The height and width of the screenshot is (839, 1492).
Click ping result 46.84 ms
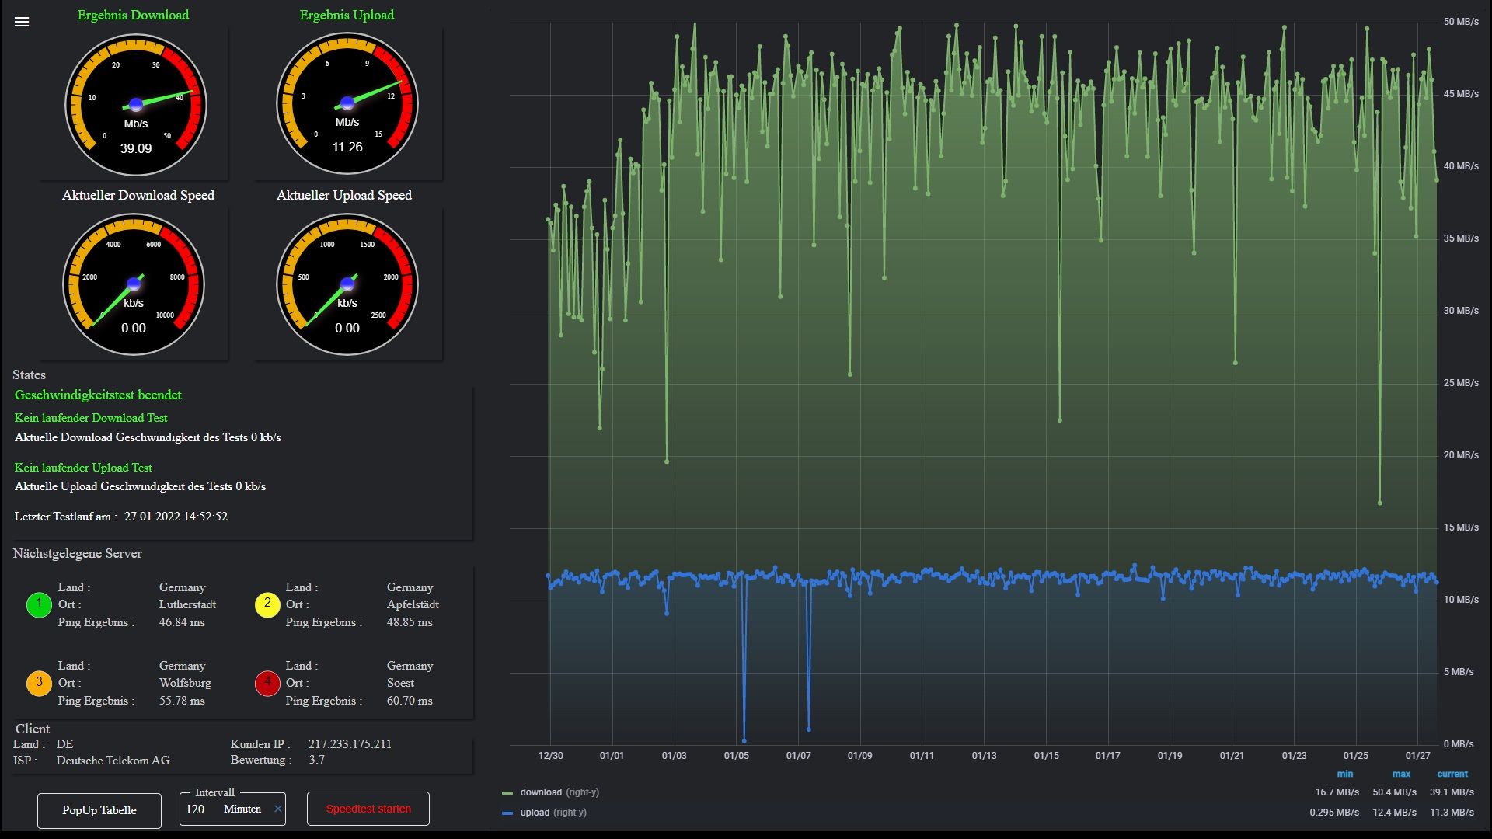[182, 622]
